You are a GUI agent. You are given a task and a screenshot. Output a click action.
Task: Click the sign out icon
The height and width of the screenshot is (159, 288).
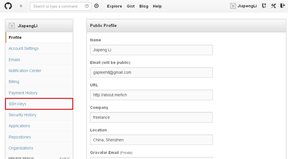point(282,6)
